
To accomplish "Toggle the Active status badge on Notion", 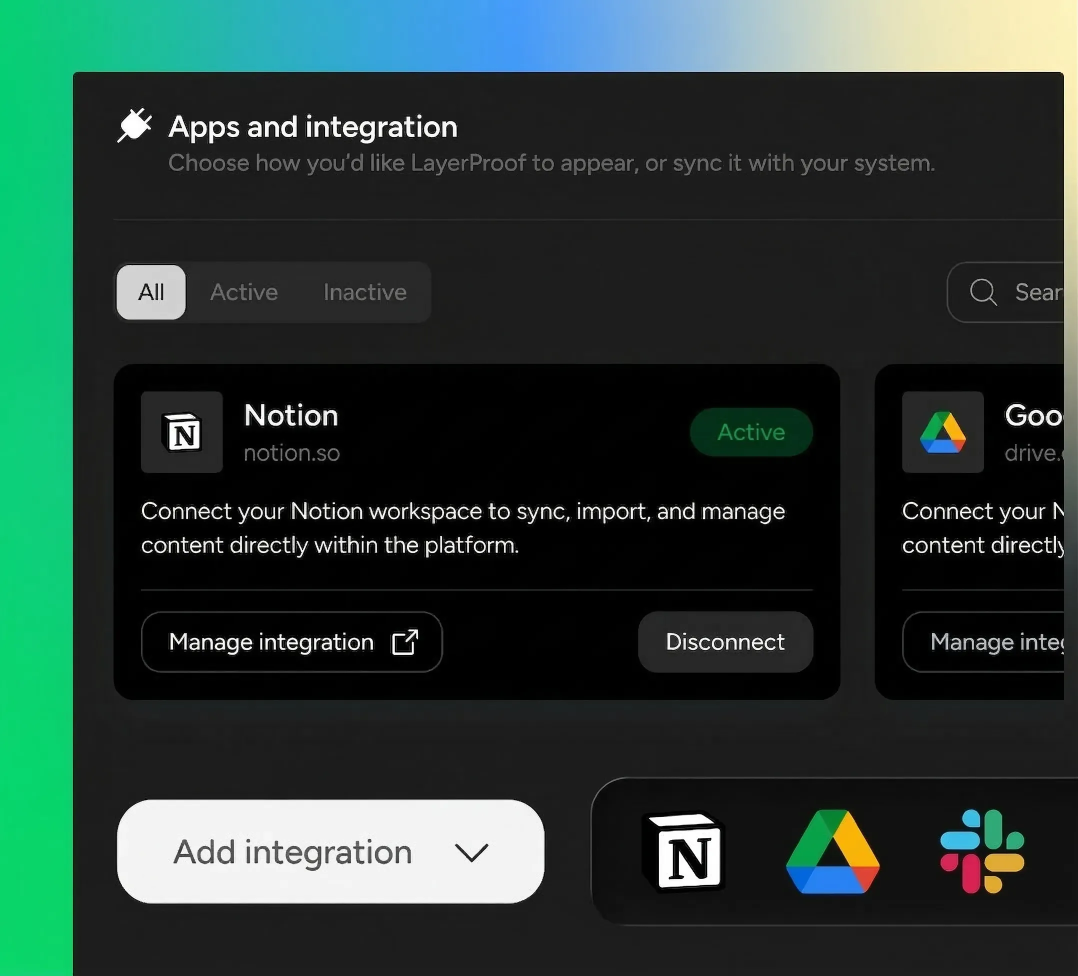I will pos(751,432).
